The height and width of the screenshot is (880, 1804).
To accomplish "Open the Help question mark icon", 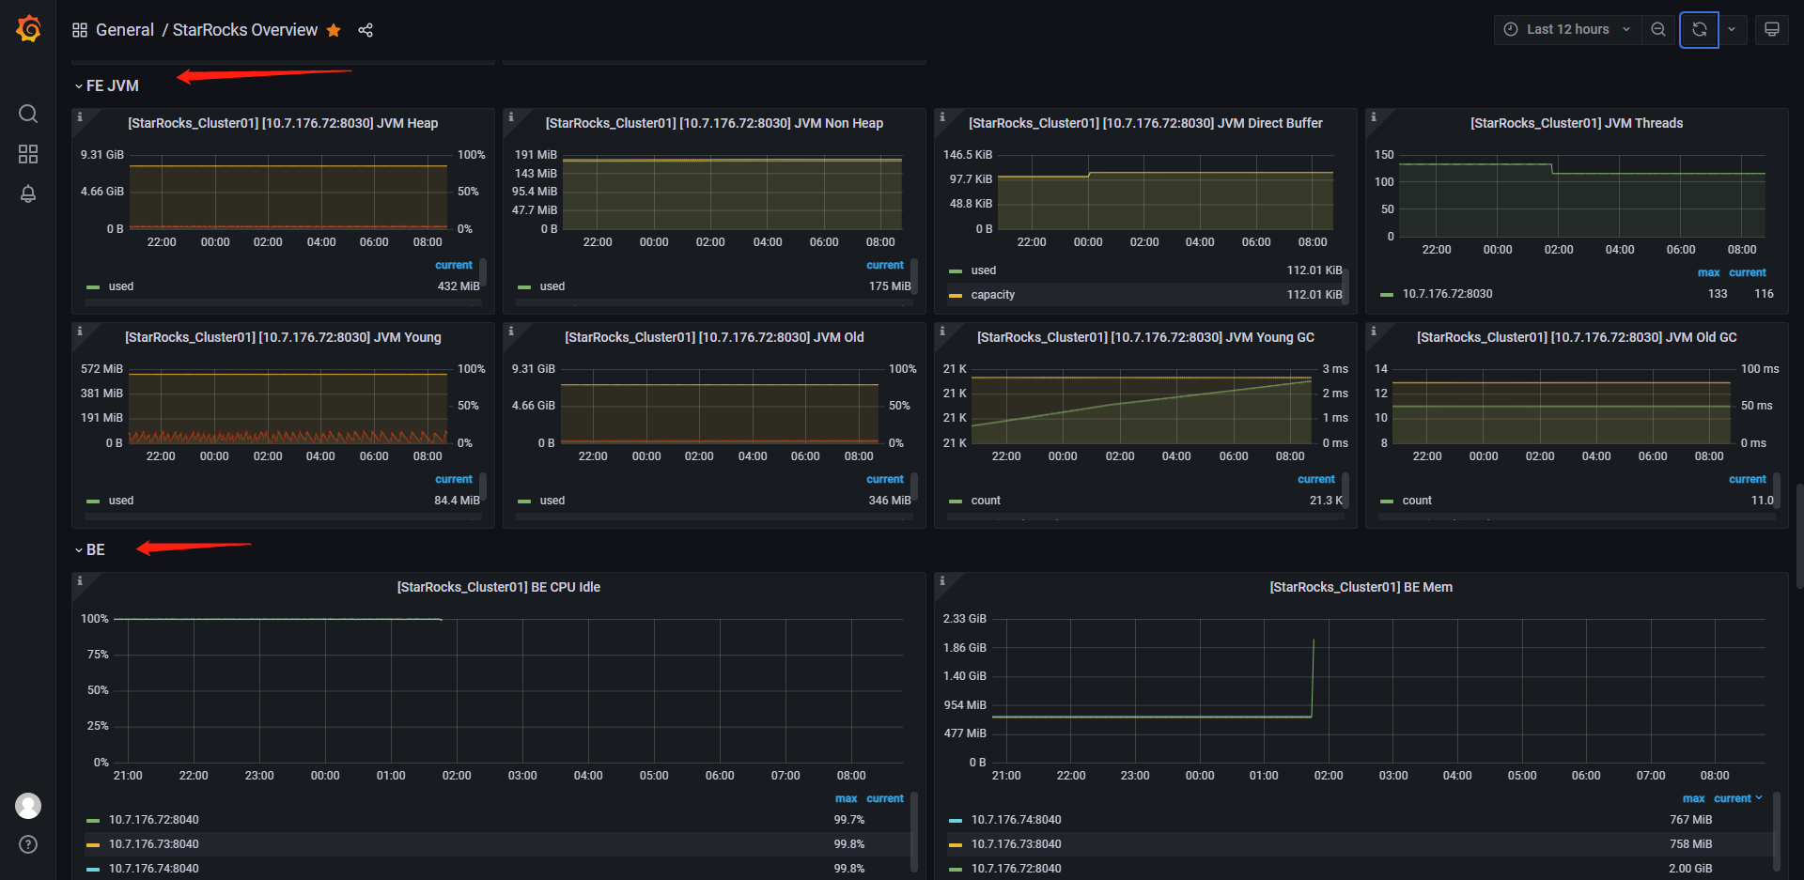I will point(28,844).
